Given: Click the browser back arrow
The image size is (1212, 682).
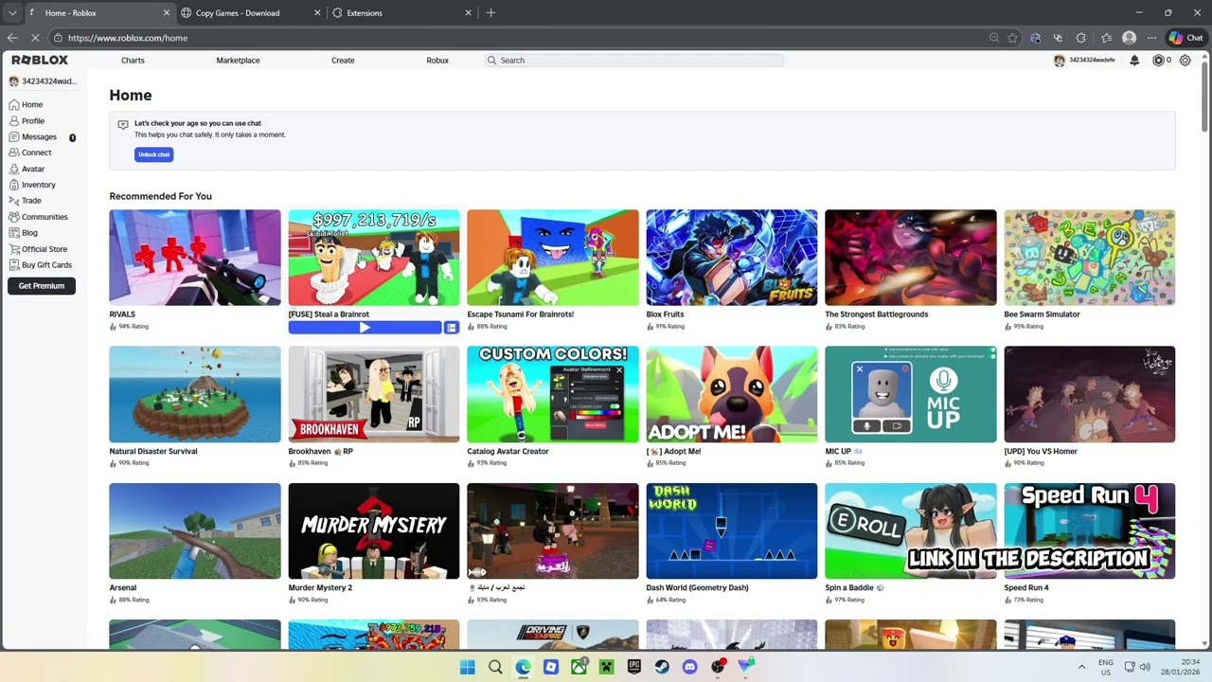Looking at the screenshot, I should click(12, 38).
